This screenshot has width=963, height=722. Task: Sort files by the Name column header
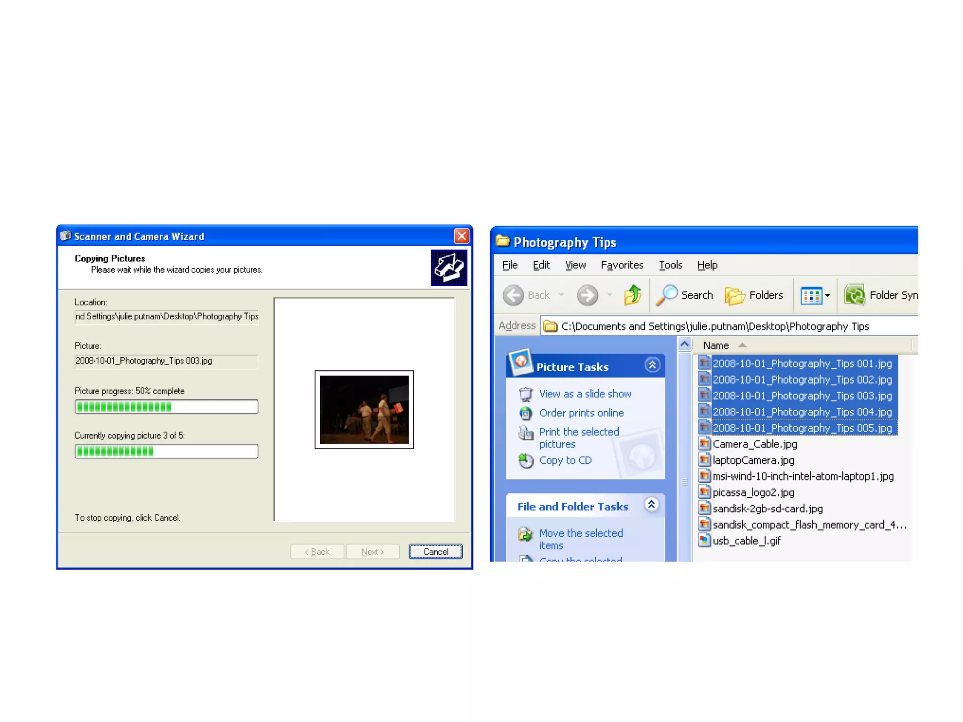(x=716, y=345)
